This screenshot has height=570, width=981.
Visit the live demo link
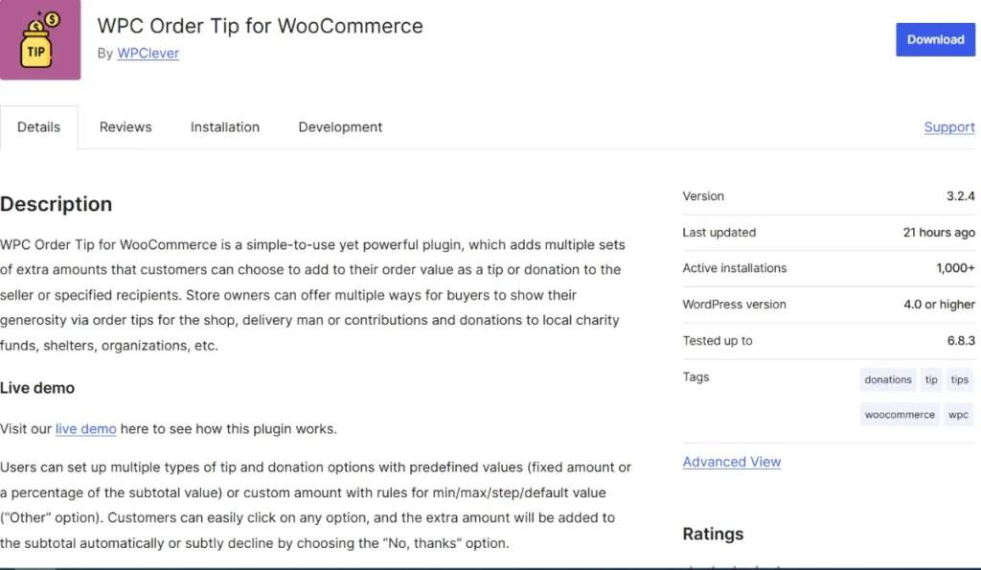tap(85, 429)
